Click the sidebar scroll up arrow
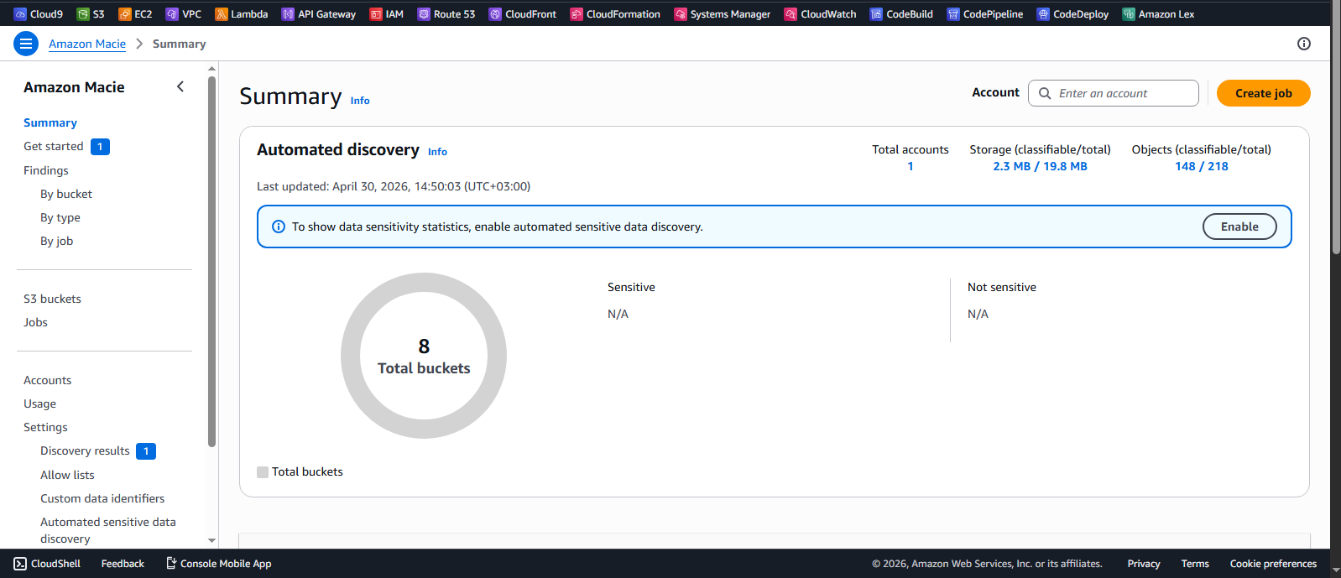The height and width of the screenshot is (578, 1341). click(x=211, y=69)
